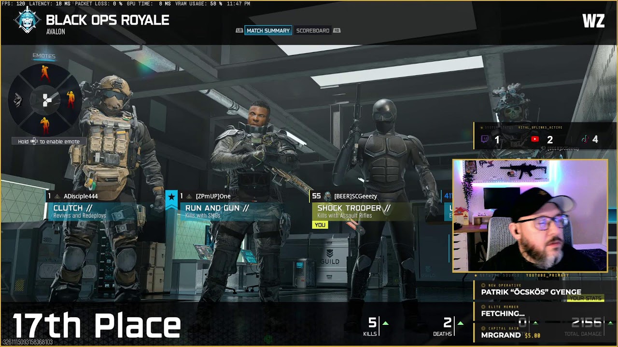Click the 'PATRIK "ÖCSKÖS" GYENGE' operative name
The height and width of the screenshot is (347, 618).
531,292
